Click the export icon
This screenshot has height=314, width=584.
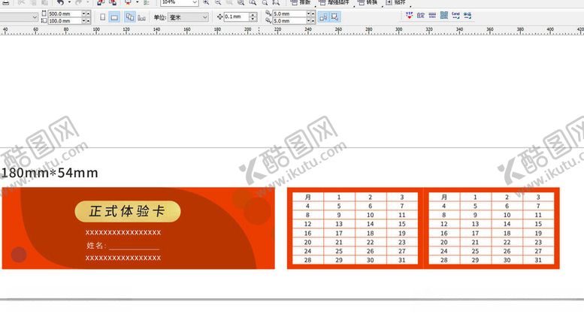(113, 2)
